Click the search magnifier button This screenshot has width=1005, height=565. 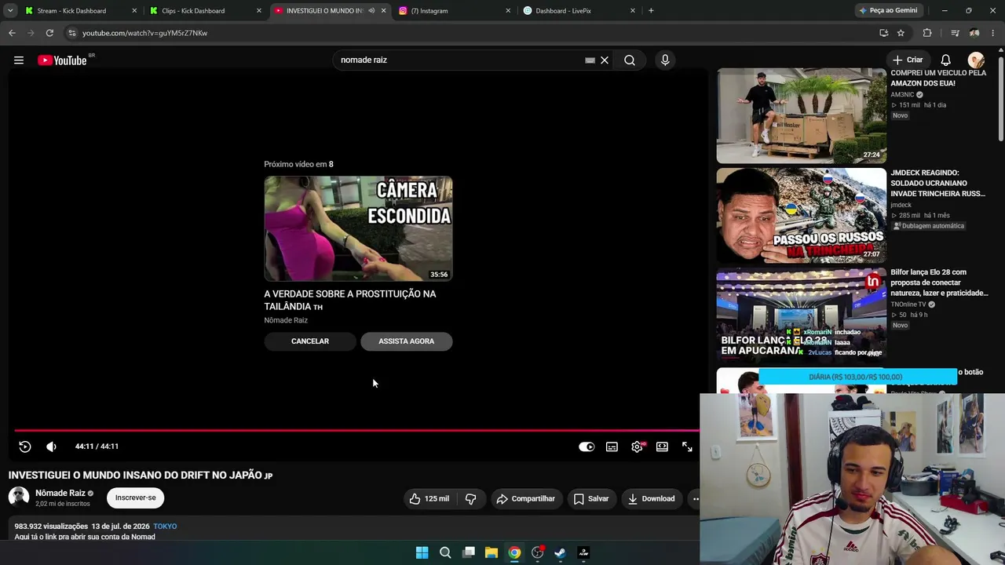630,60
